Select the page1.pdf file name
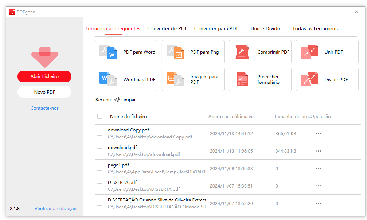 pos(118,165)
